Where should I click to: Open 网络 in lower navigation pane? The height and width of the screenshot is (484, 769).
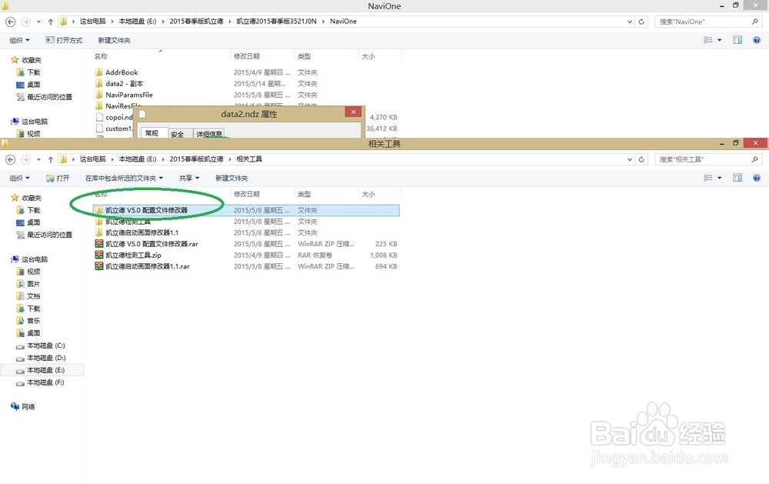[x=28, y=407]
